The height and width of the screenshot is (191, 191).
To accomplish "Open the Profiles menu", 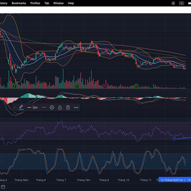I will 35,3.
